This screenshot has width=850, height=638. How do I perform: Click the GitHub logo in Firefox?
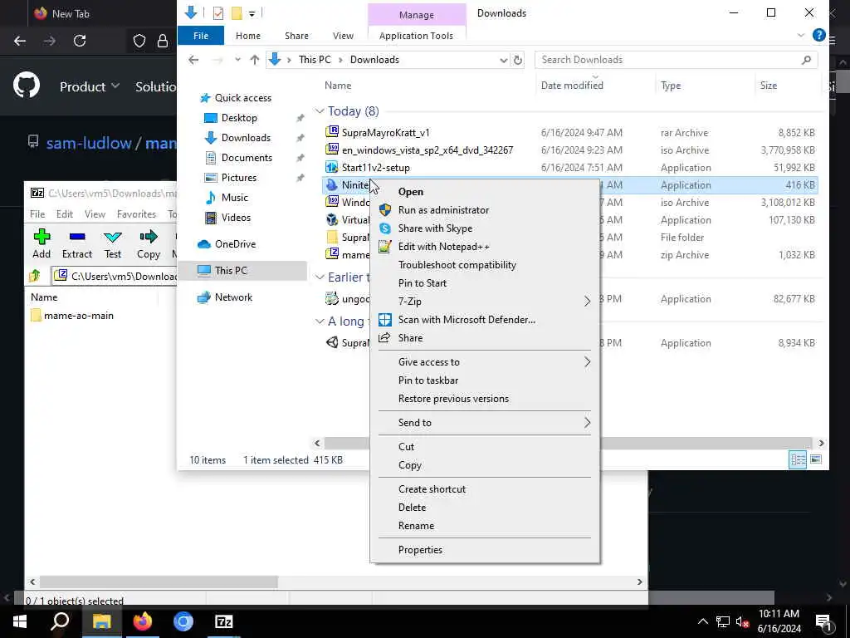27,86
